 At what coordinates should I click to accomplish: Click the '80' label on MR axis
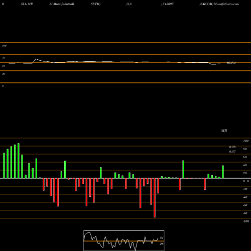click(x=245, y=149)
